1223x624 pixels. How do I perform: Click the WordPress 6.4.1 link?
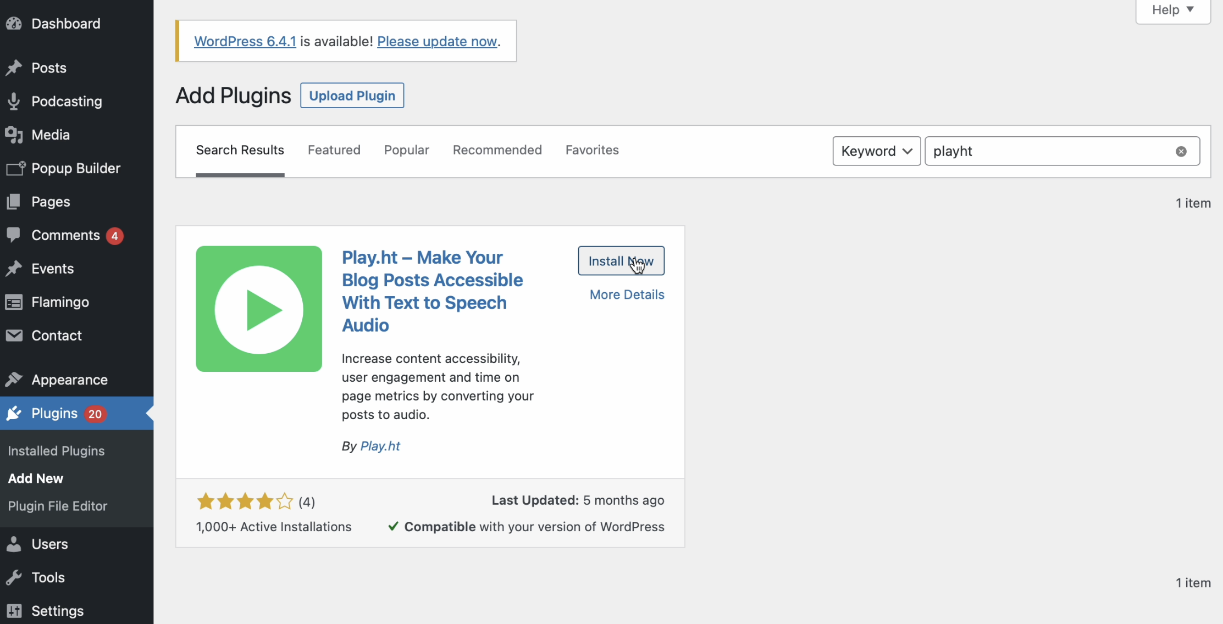coord(245,41)
